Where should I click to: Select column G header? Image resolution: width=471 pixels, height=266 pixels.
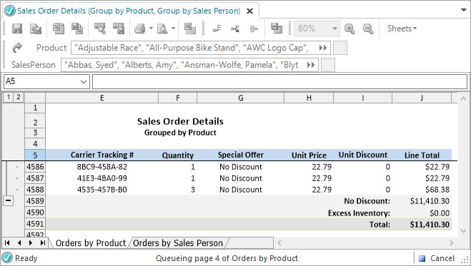(x=240, y=98)
